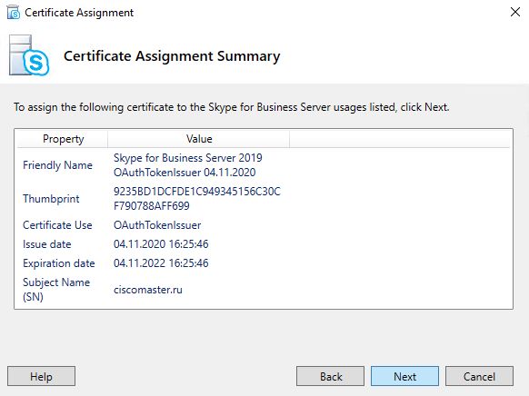529x396 pixels.
Task: Click the Skype server header icon
Action: [29, 55]
